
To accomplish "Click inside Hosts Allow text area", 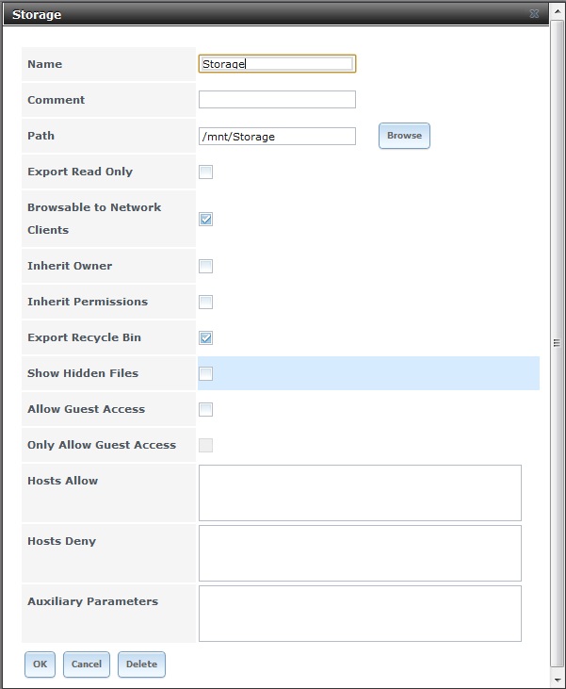I will click(x=360, y=493).
